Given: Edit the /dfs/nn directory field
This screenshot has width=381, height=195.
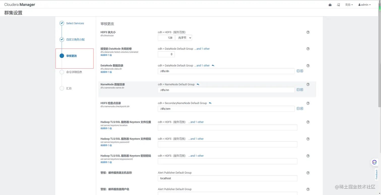Looking at the screenshot, I should 226,90.
